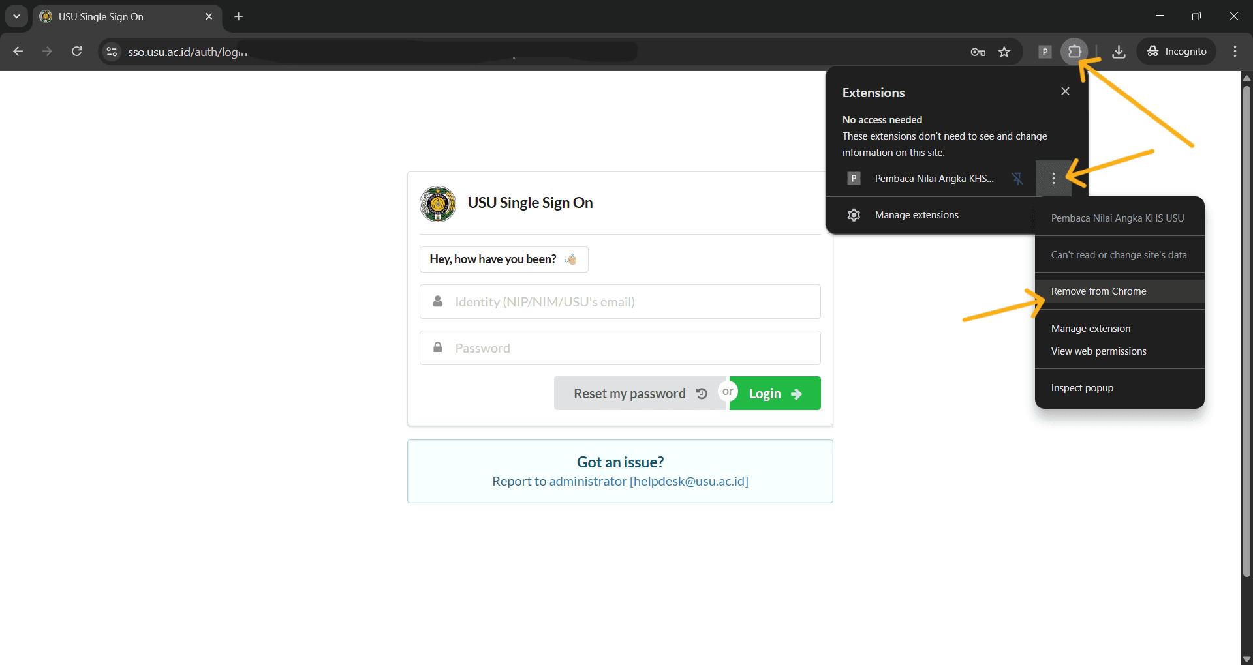Click the pinned P extension icon in toolbar

[1045, 52]
